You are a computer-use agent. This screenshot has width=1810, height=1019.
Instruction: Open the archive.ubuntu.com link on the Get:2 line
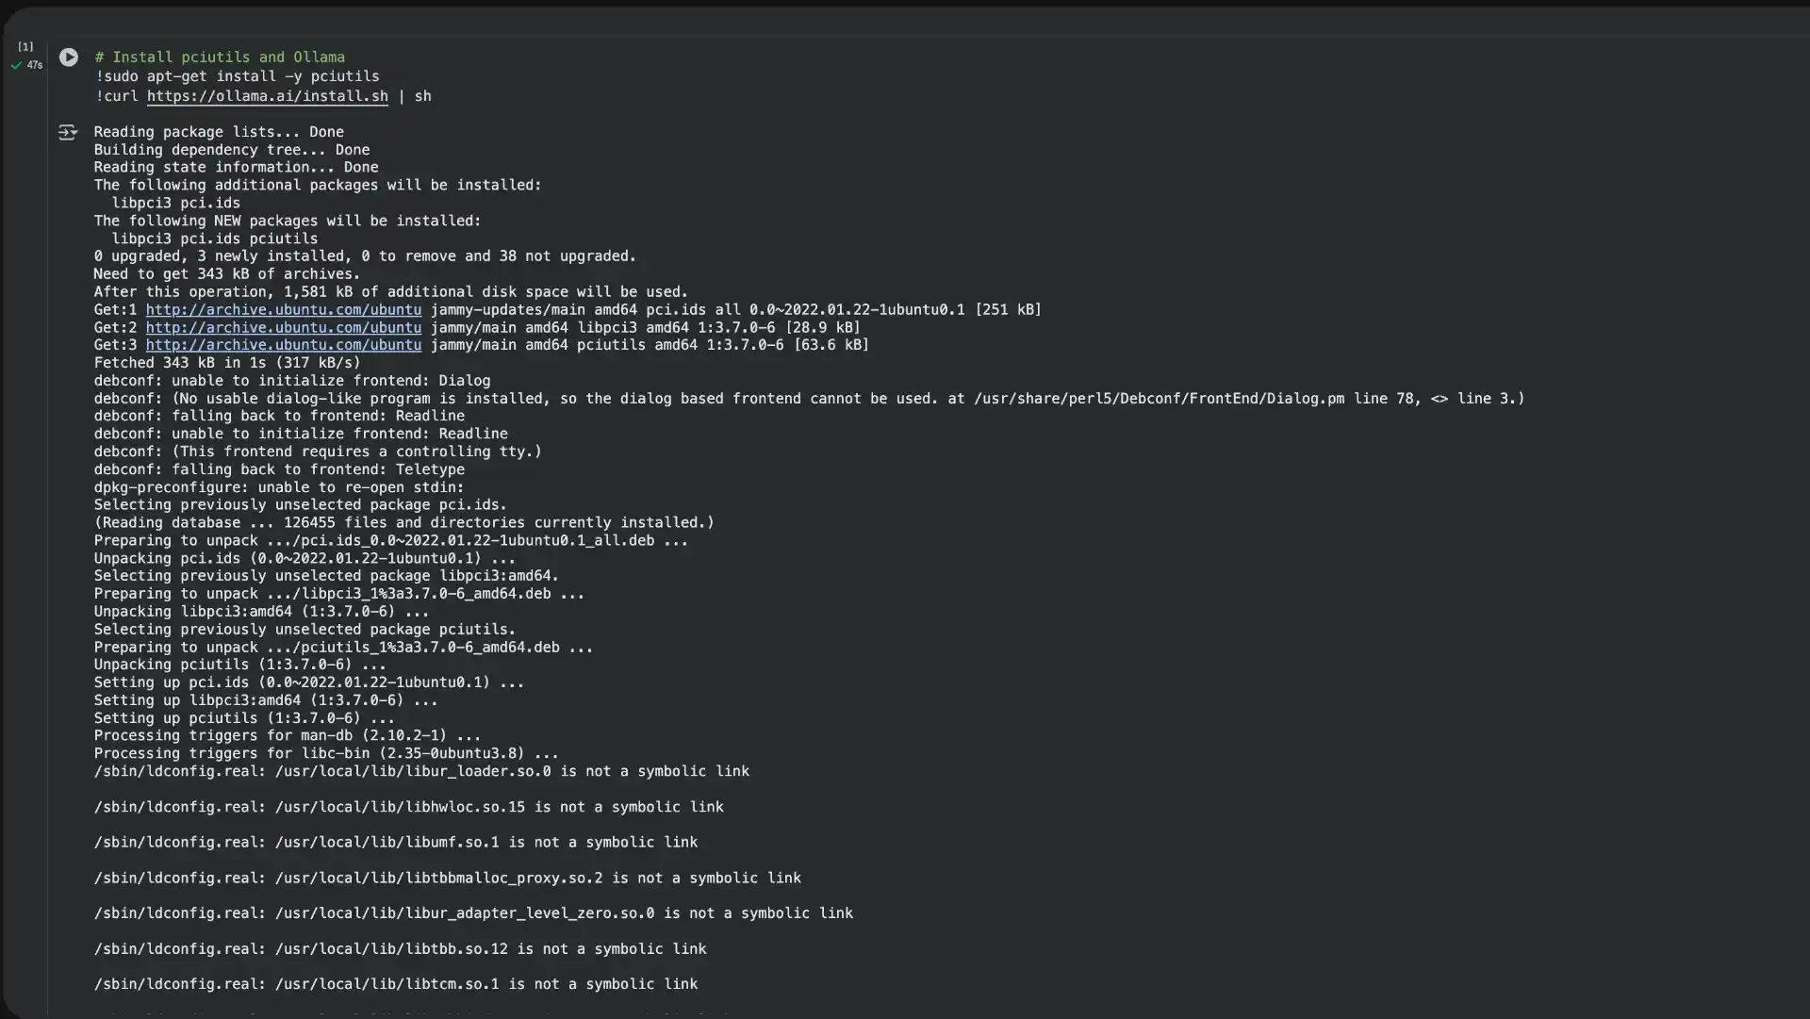point(283,328)
